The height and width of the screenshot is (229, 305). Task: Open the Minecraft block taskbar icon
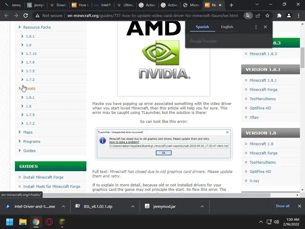(62, 222)
